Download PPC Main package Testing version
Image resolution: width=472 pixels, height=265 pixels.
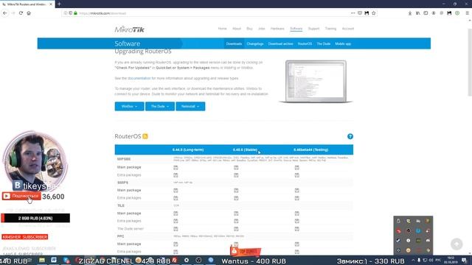296,244
